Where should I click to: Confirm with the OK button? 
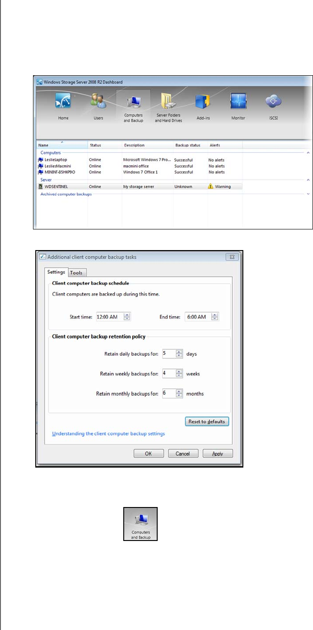(x=148, y=453)
